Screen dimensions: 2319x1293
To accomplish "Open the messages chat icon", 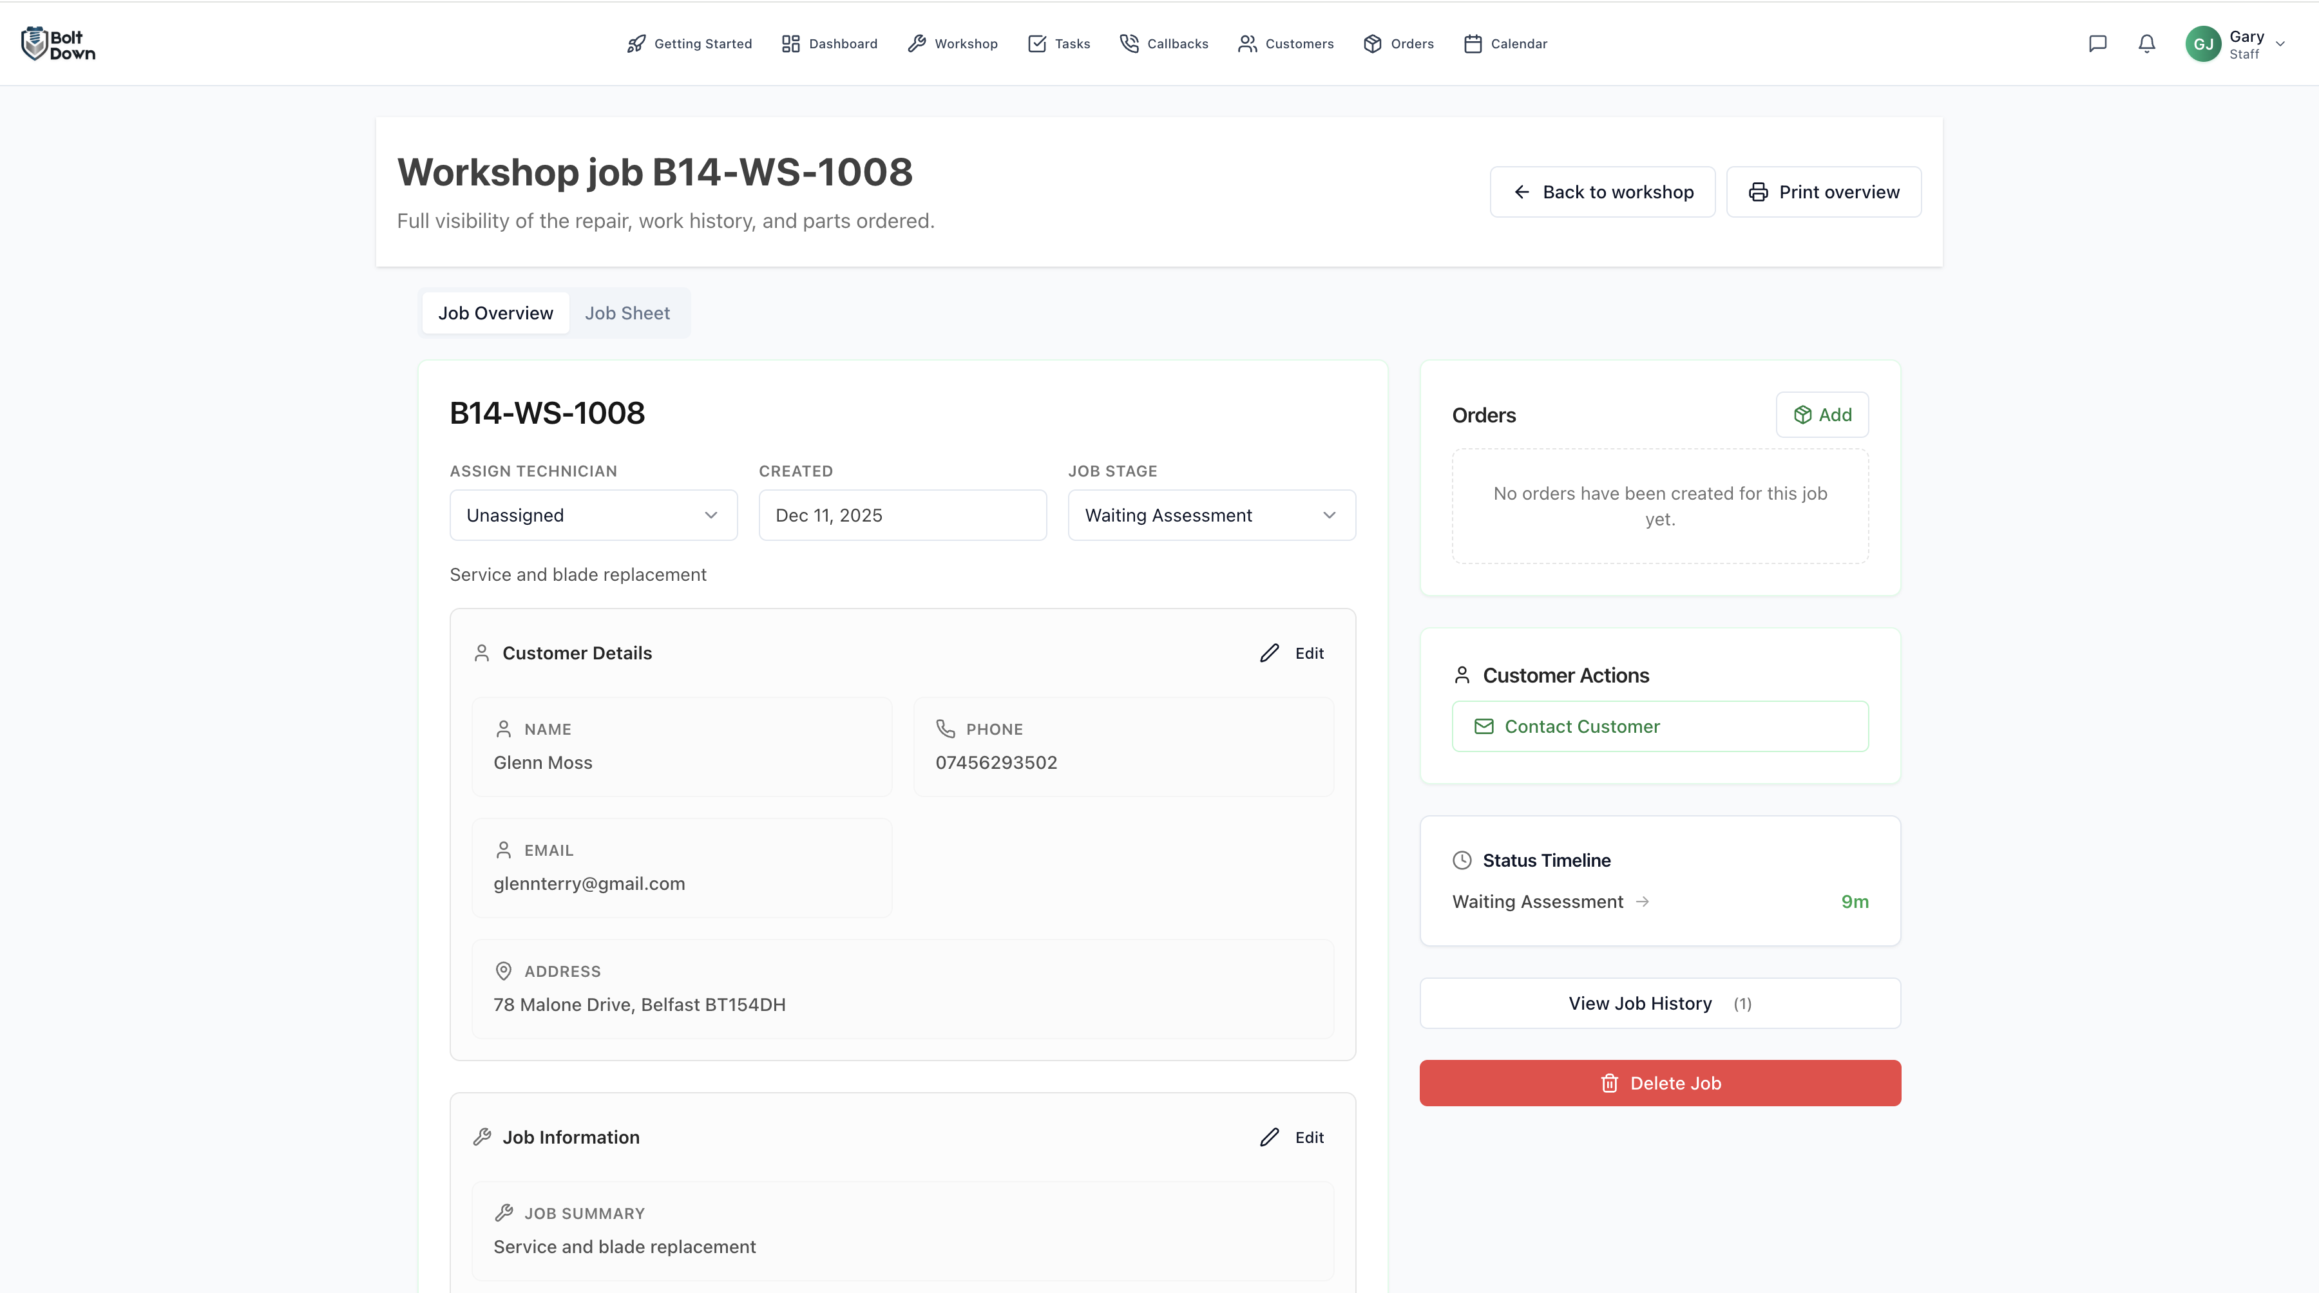I will click(x=2099, y=43).
